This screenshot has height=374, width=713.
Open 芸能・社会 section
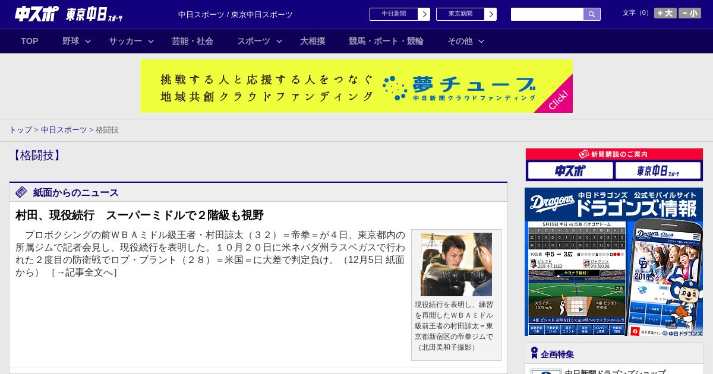[x=193, y=41]
